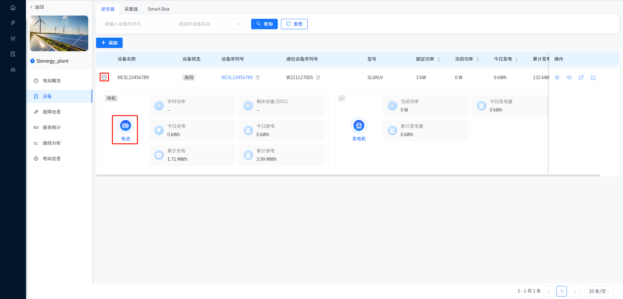Screen dimensions: 623x299
Task: Switch to the Smart Box tab
Action: pos(158,9)
